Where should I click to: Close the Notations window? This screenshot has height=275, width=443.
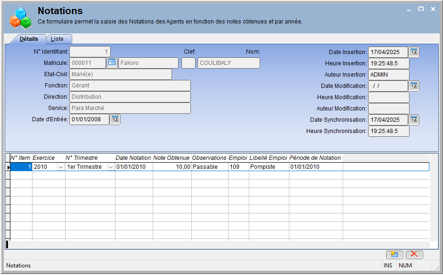433,9
